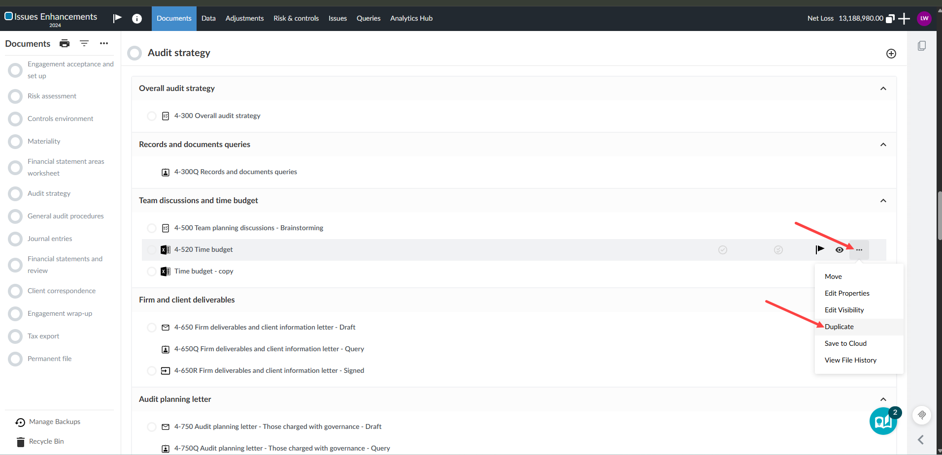Click the envelope icon of 4-650 Firm deliverables Draft
The image size is (942, 455).
tap(166, 328)
